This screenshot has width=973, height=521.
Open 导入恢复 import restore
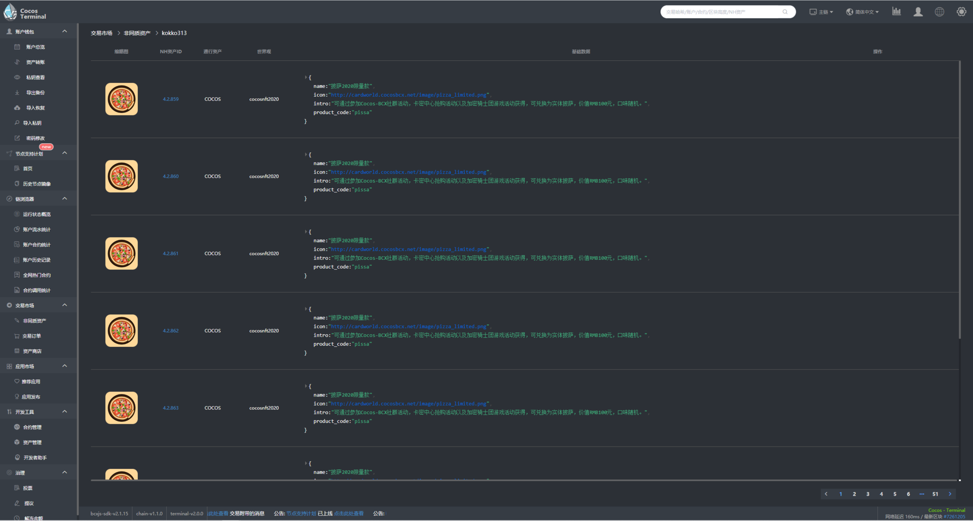point(35,108)
